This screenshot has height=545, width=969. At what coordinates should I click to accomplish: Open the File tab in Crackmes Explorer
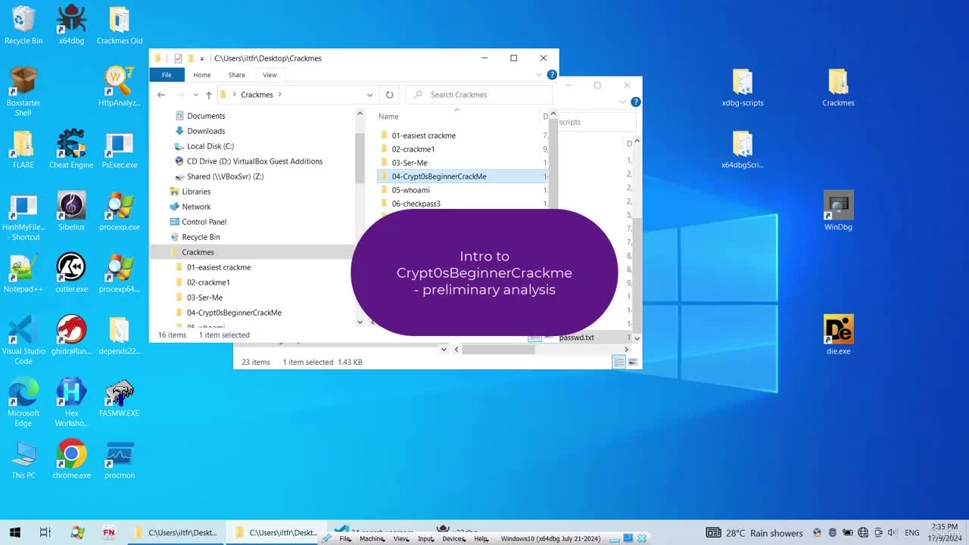(167, 75)
